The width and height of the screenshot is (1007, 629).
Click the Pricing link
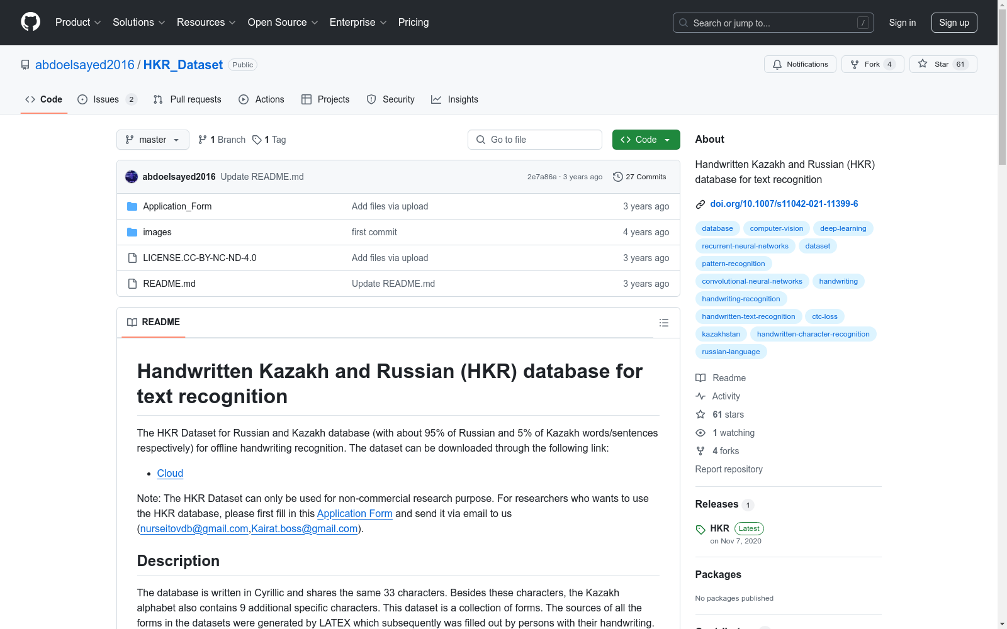413,23
